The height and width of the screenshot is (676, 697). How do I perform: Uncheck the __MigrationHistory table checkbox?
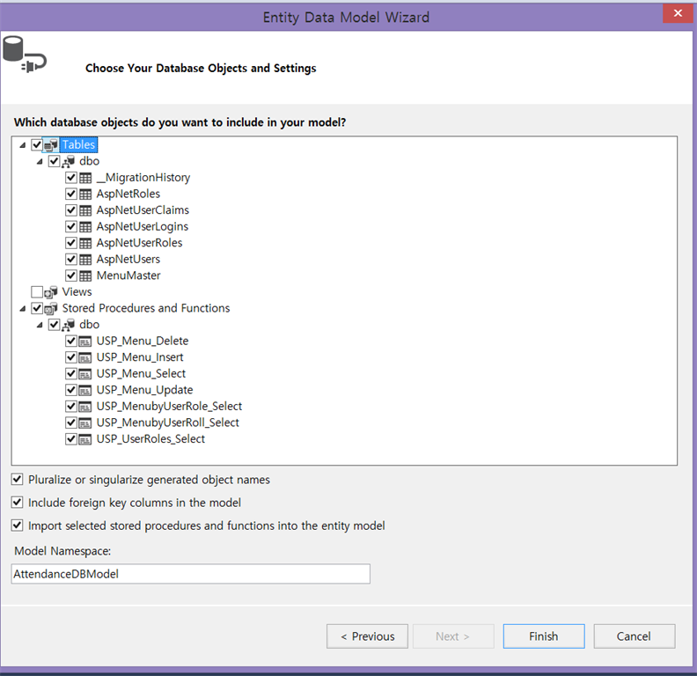pyautogui.click(x=71, y=178)
